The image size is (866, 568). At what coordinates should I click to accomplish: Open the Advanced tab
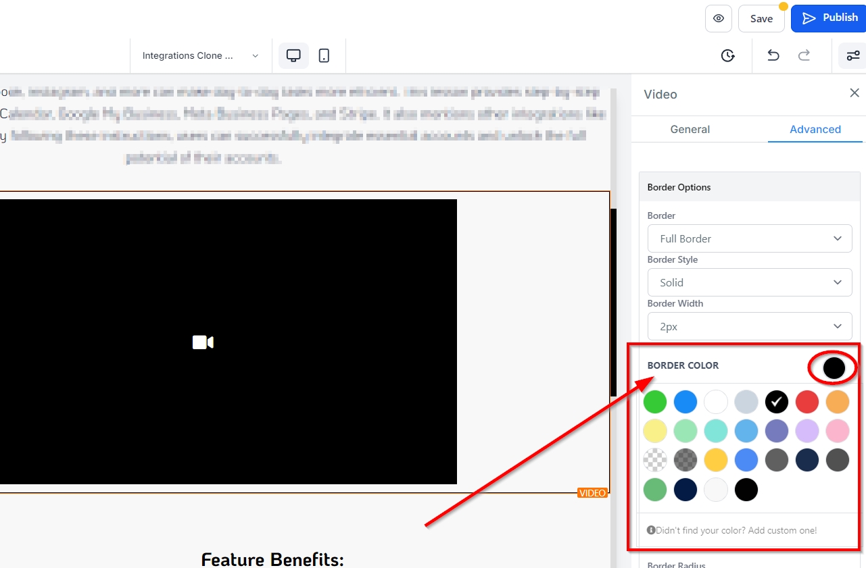point(815,129)
